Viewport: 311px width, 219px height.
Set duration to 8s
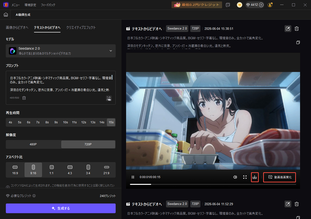tap(47, 122)
